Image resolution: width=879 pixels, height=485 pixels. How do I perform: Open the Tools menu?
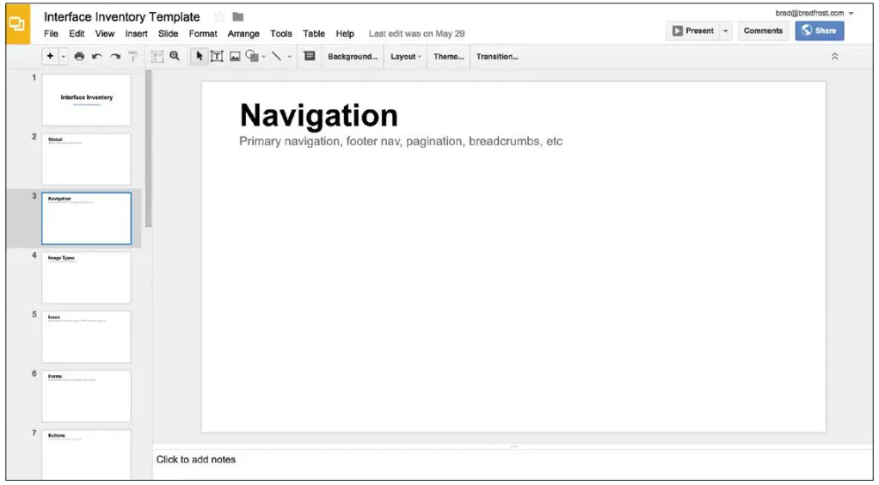(281, 34)
